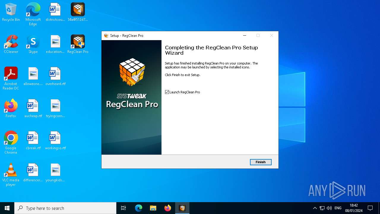380x214 pixels.
Task: Click Finish to exit Setup
Action: click(x=261, y=162)
